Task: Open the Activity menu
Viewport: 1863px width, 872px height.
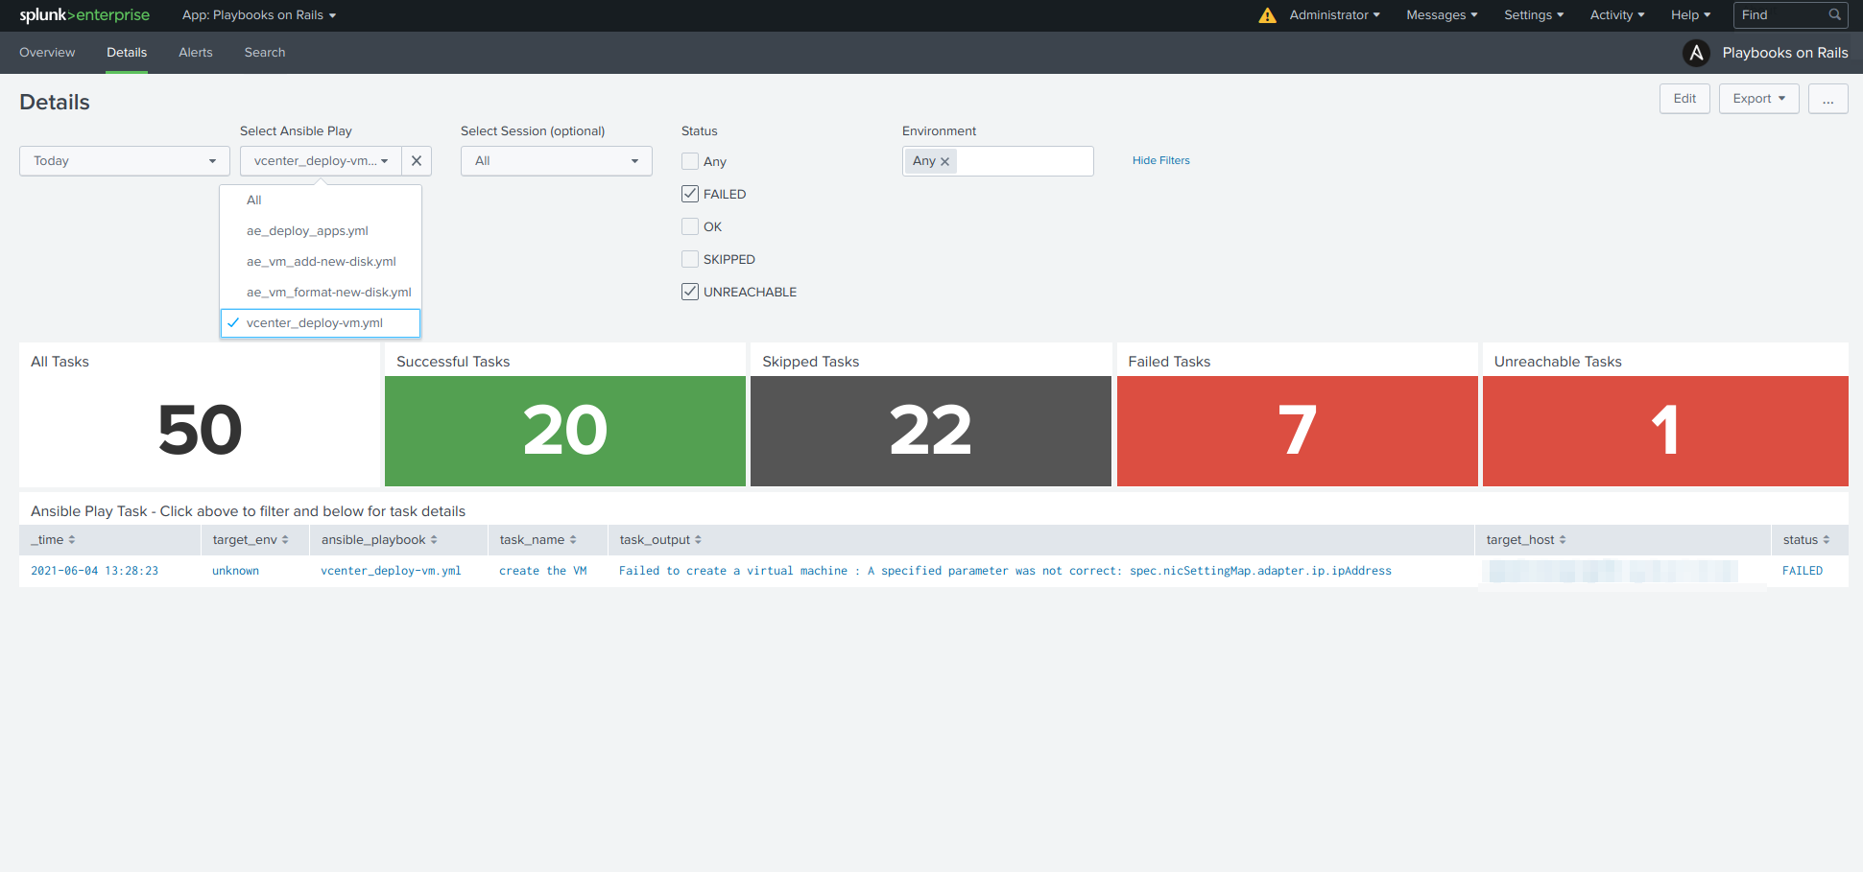Action: pos(1617,15)
